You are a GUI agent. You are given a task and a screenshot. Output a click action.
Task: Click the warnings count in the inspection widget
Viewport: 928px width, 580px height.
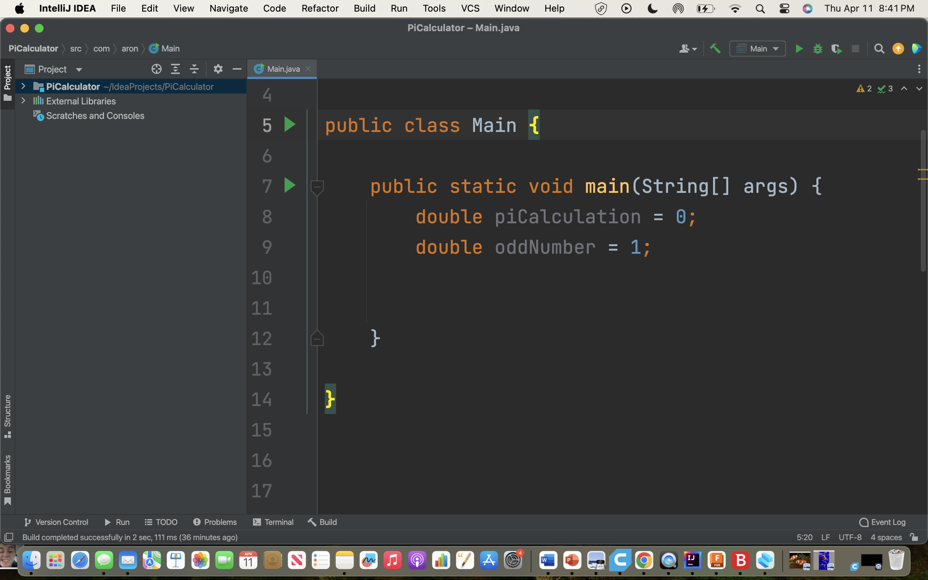[x=863, y=88]
